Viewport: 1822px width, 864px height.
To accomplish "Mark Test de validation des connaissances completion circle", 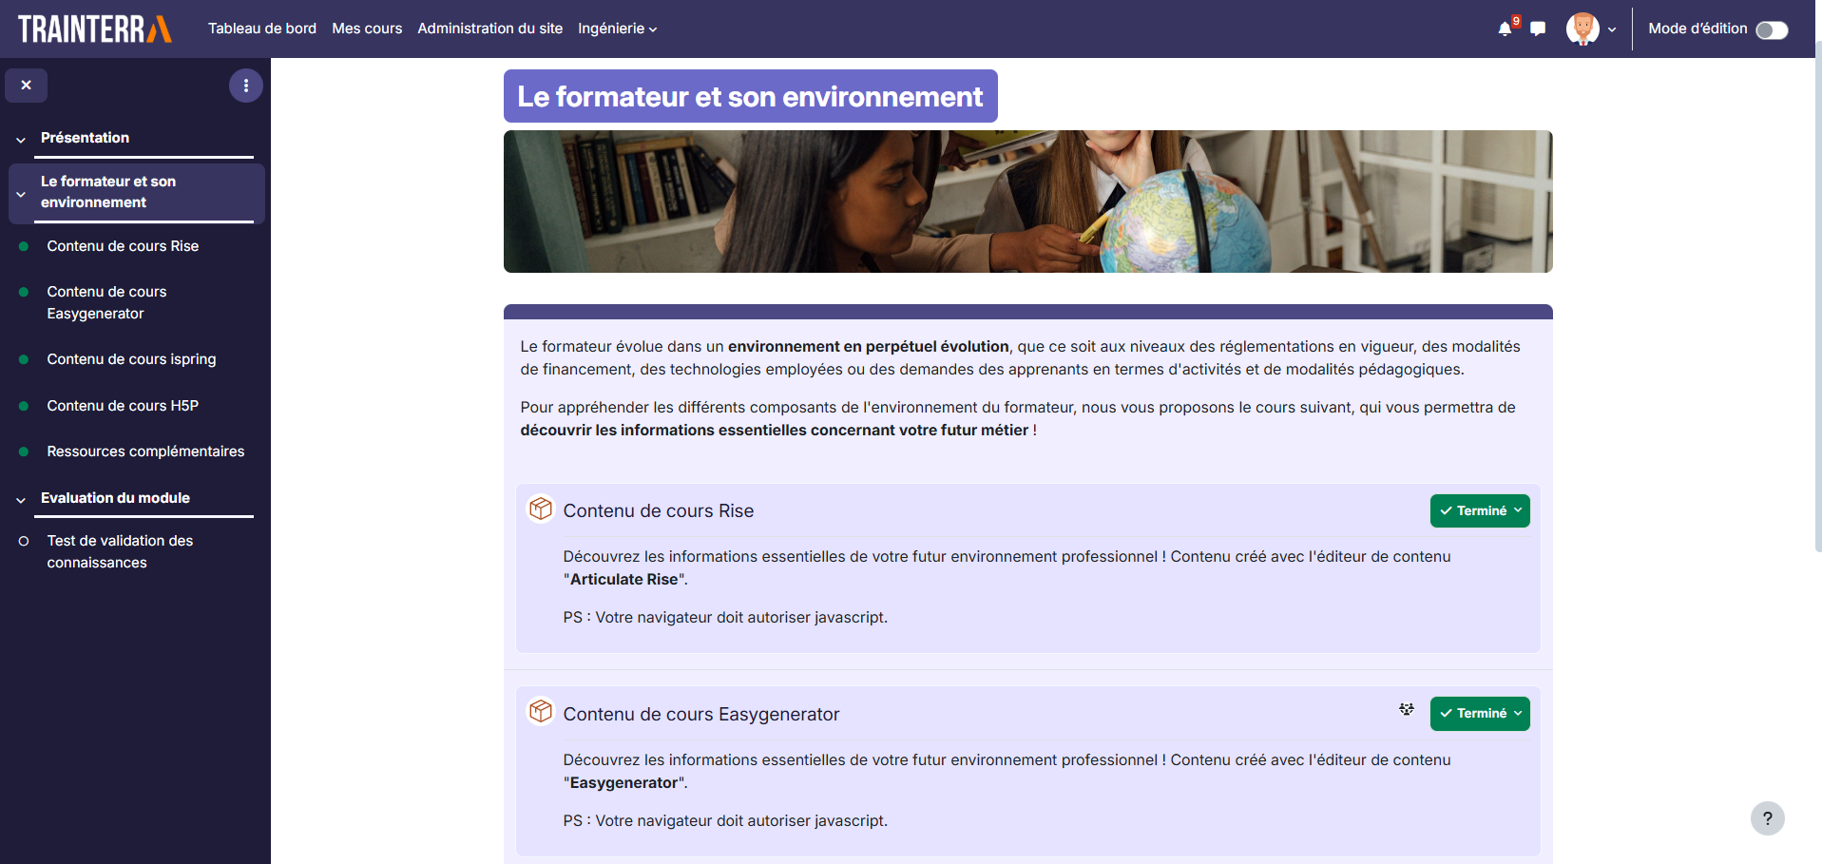I will tap(23, 541).
